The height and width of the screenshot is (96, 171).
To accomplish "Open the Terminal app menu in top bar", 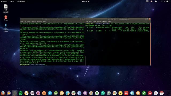I will tap(22, 1).
